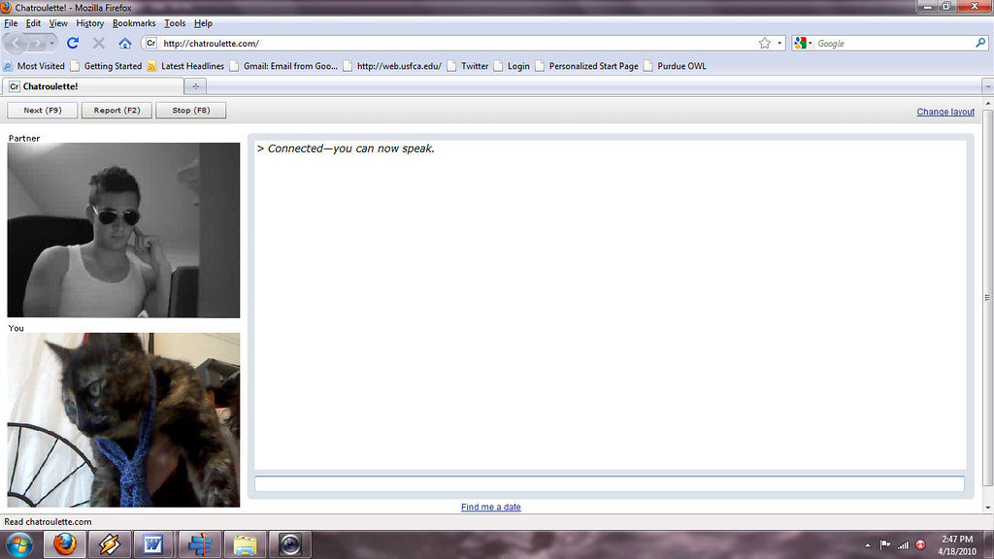
Task: Open the View menu
Action: pyautogui.click(x=58, y=23)
